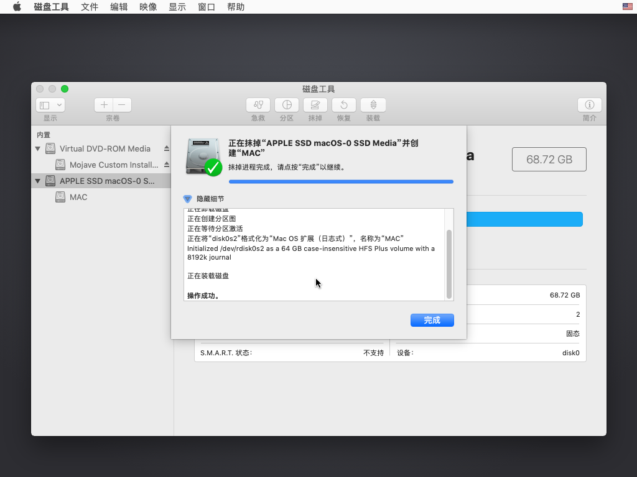The image size is (637, 477).
Task: Open the Apple menu
Action: coord(17,7)
